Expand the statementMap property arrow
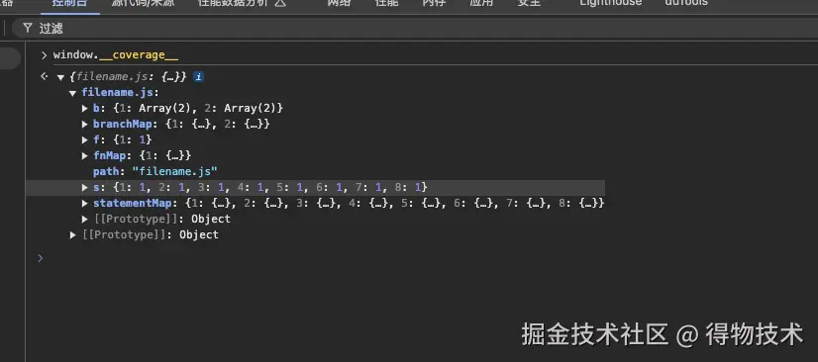This screenshot has height=362, width=818. coord(85,203)
